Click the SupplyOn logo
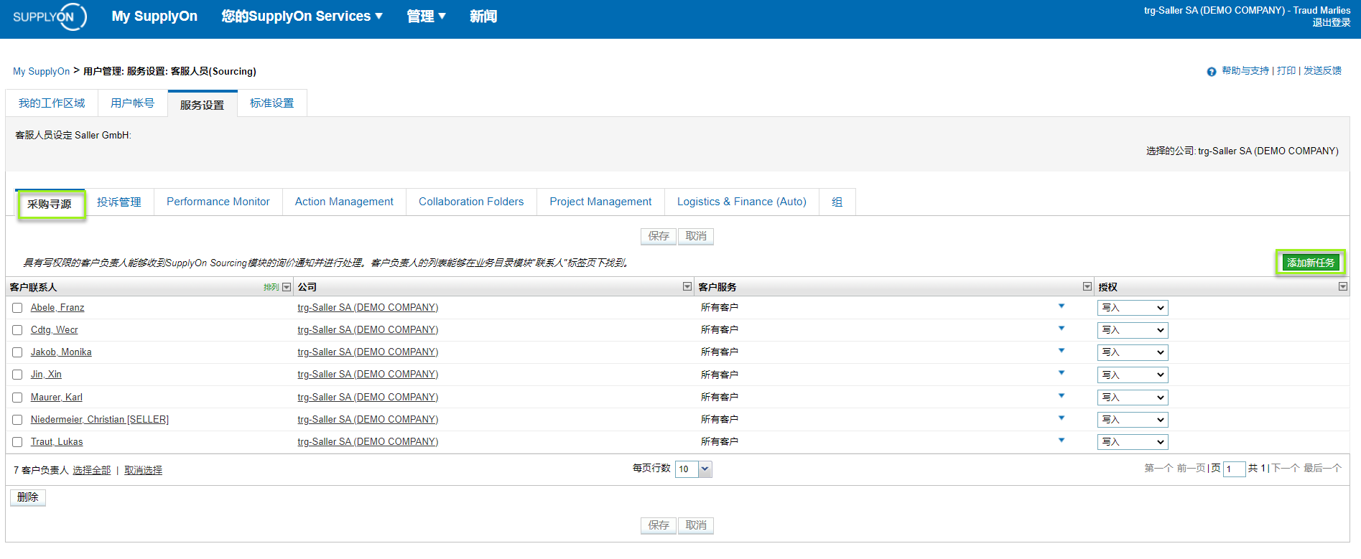 (50, 17)
